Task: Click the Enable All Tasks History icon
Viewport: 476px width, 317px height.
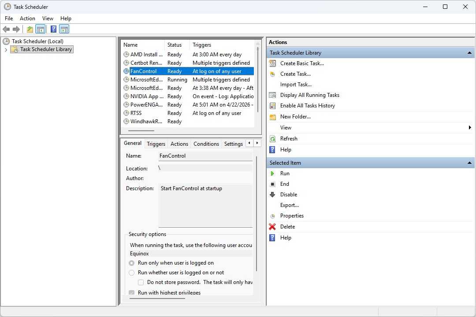Action: (273, 106)
